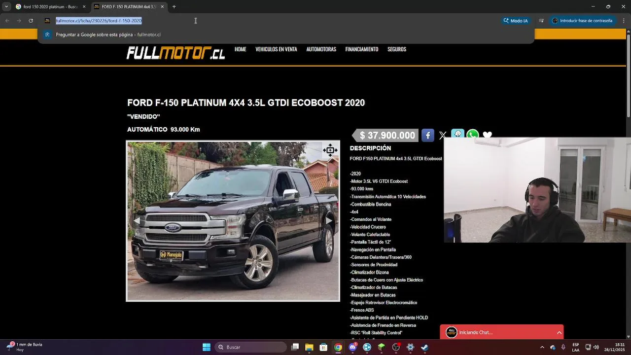Click the weather widget 1 mm de lluvia
This screenshot has height=355, width=631.
(24, 347)
